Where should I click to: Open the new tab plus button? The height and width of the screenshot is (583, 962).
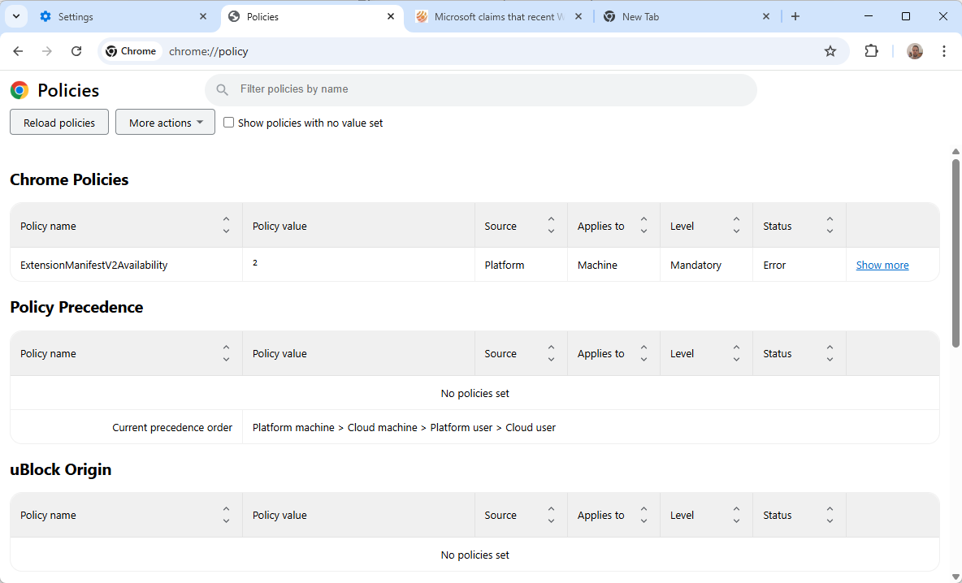click(x=795, y=16)
